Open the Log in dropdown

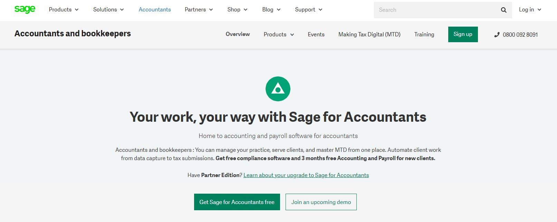pos(529,10)
